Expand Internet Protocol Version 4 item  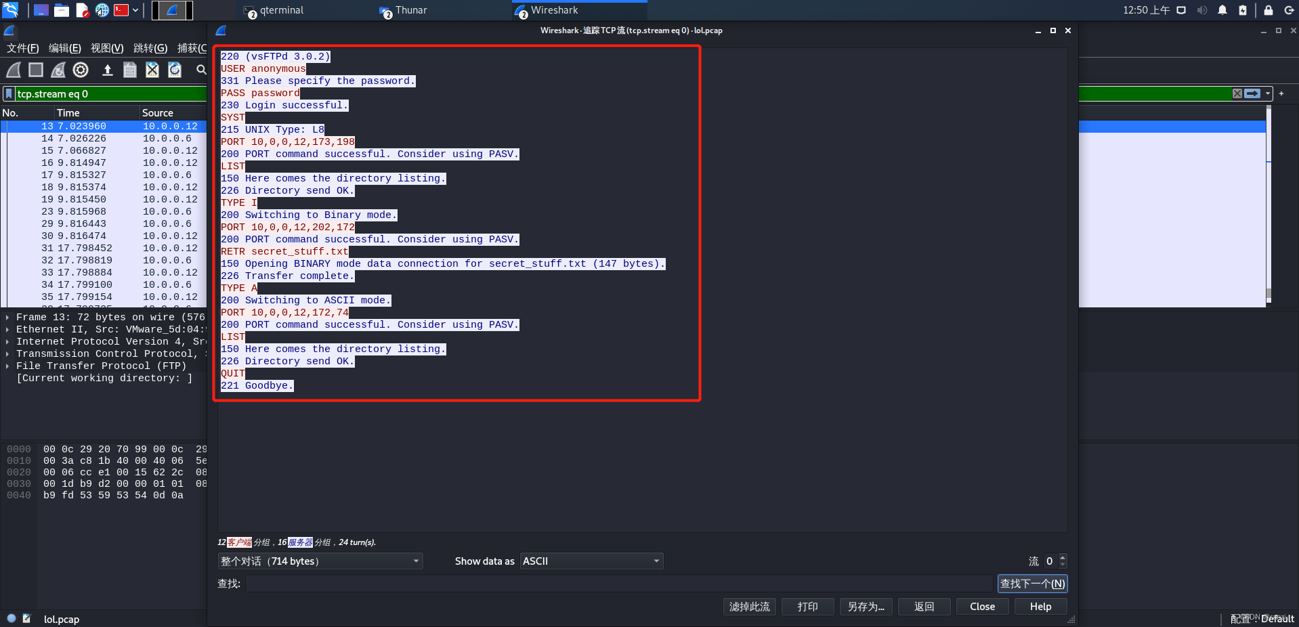coord(7,341)
